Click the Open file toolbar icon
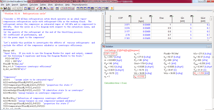Screen dimensions: 214x110 [1, 8]
